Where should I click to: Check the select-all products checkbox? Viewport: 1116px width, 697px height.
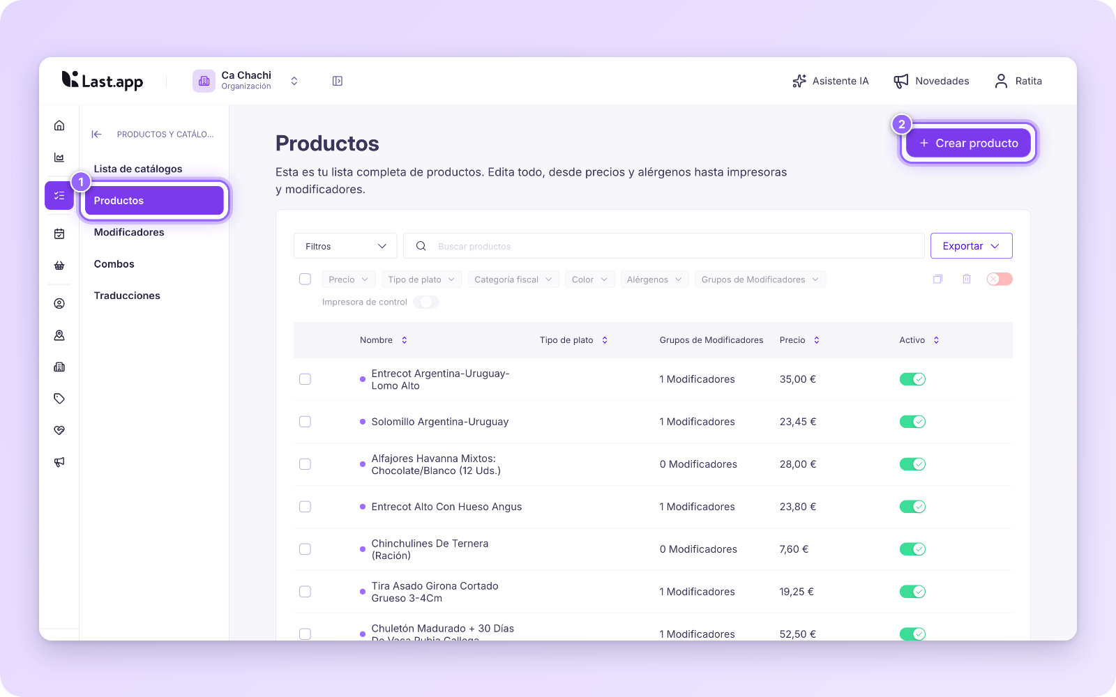click(x=305, y=279)
